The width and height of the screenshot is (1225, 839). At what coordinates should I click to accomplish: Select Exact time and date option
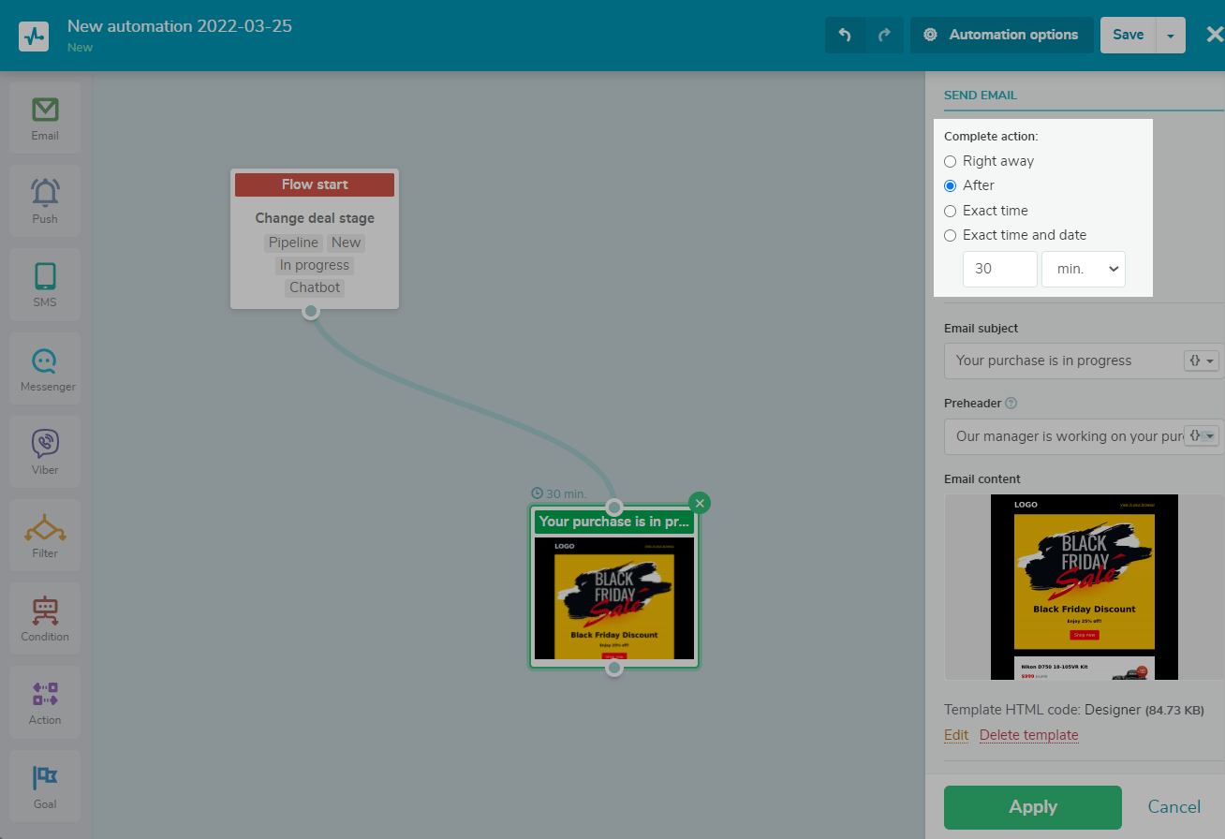pyautogui.click(x=951, y=235)
